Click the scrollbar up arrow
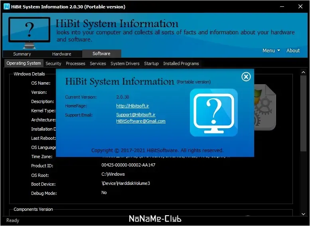The height and width of the screenshot is (226, 310). coord(303,72)
